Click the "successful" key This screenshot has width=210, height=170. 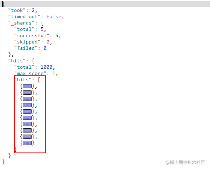pos(31,35)
